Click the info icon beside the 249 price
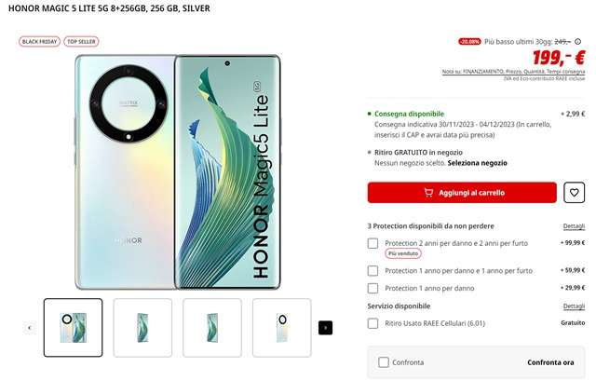 pyautogui.click(x=577, y=41)
